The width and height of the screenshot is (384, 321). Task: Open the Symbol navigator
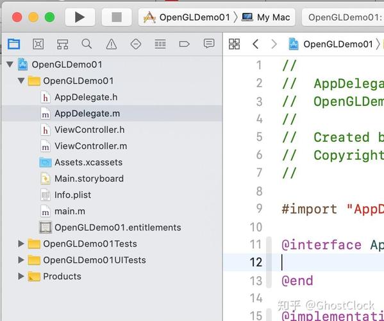point(62,44)
